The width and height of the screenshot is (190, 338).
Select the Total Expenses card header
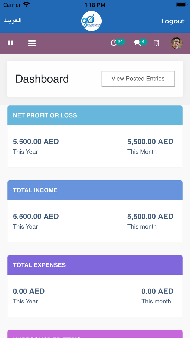(x=95, y=265)
